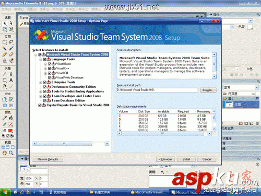Collapse the root Visual Studio Team System node
The height and width of the screenshot is (196, 261).
click(x=35, y=55)
